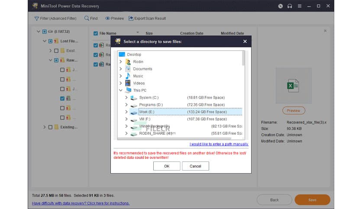This screenshot has width=362, height=209.
Task: Toggle the File Name header checkbox
Action: pyautogui.click(x=96, y=33)
